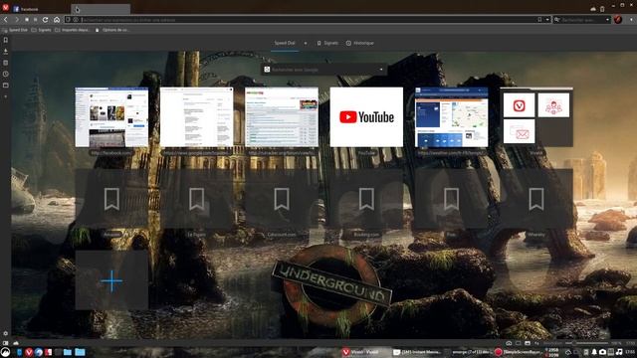Viewport: 637px width, 358px height.
Task: Open the Amazon speed dial bookmark
Action: (x=111, y=199)
